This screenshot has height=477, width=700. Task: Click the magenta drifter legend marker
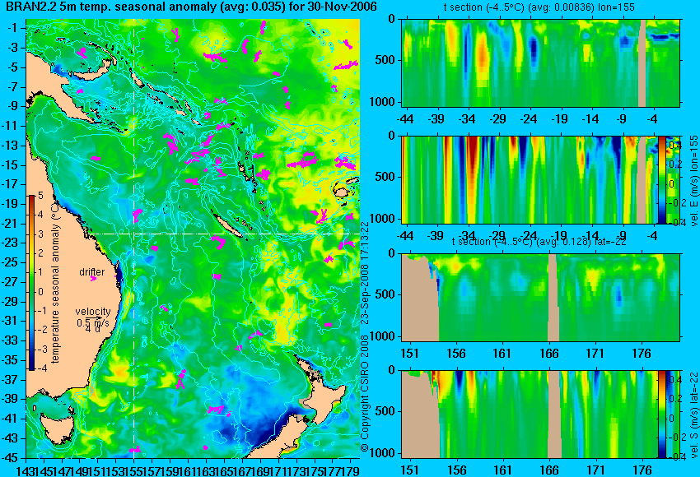tap(93, 279)
